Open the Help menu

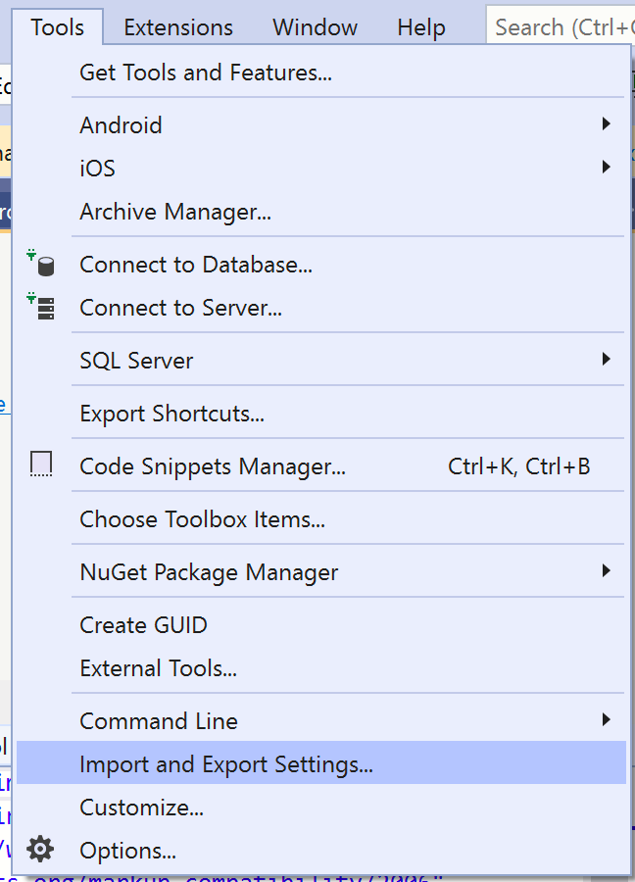421,27
